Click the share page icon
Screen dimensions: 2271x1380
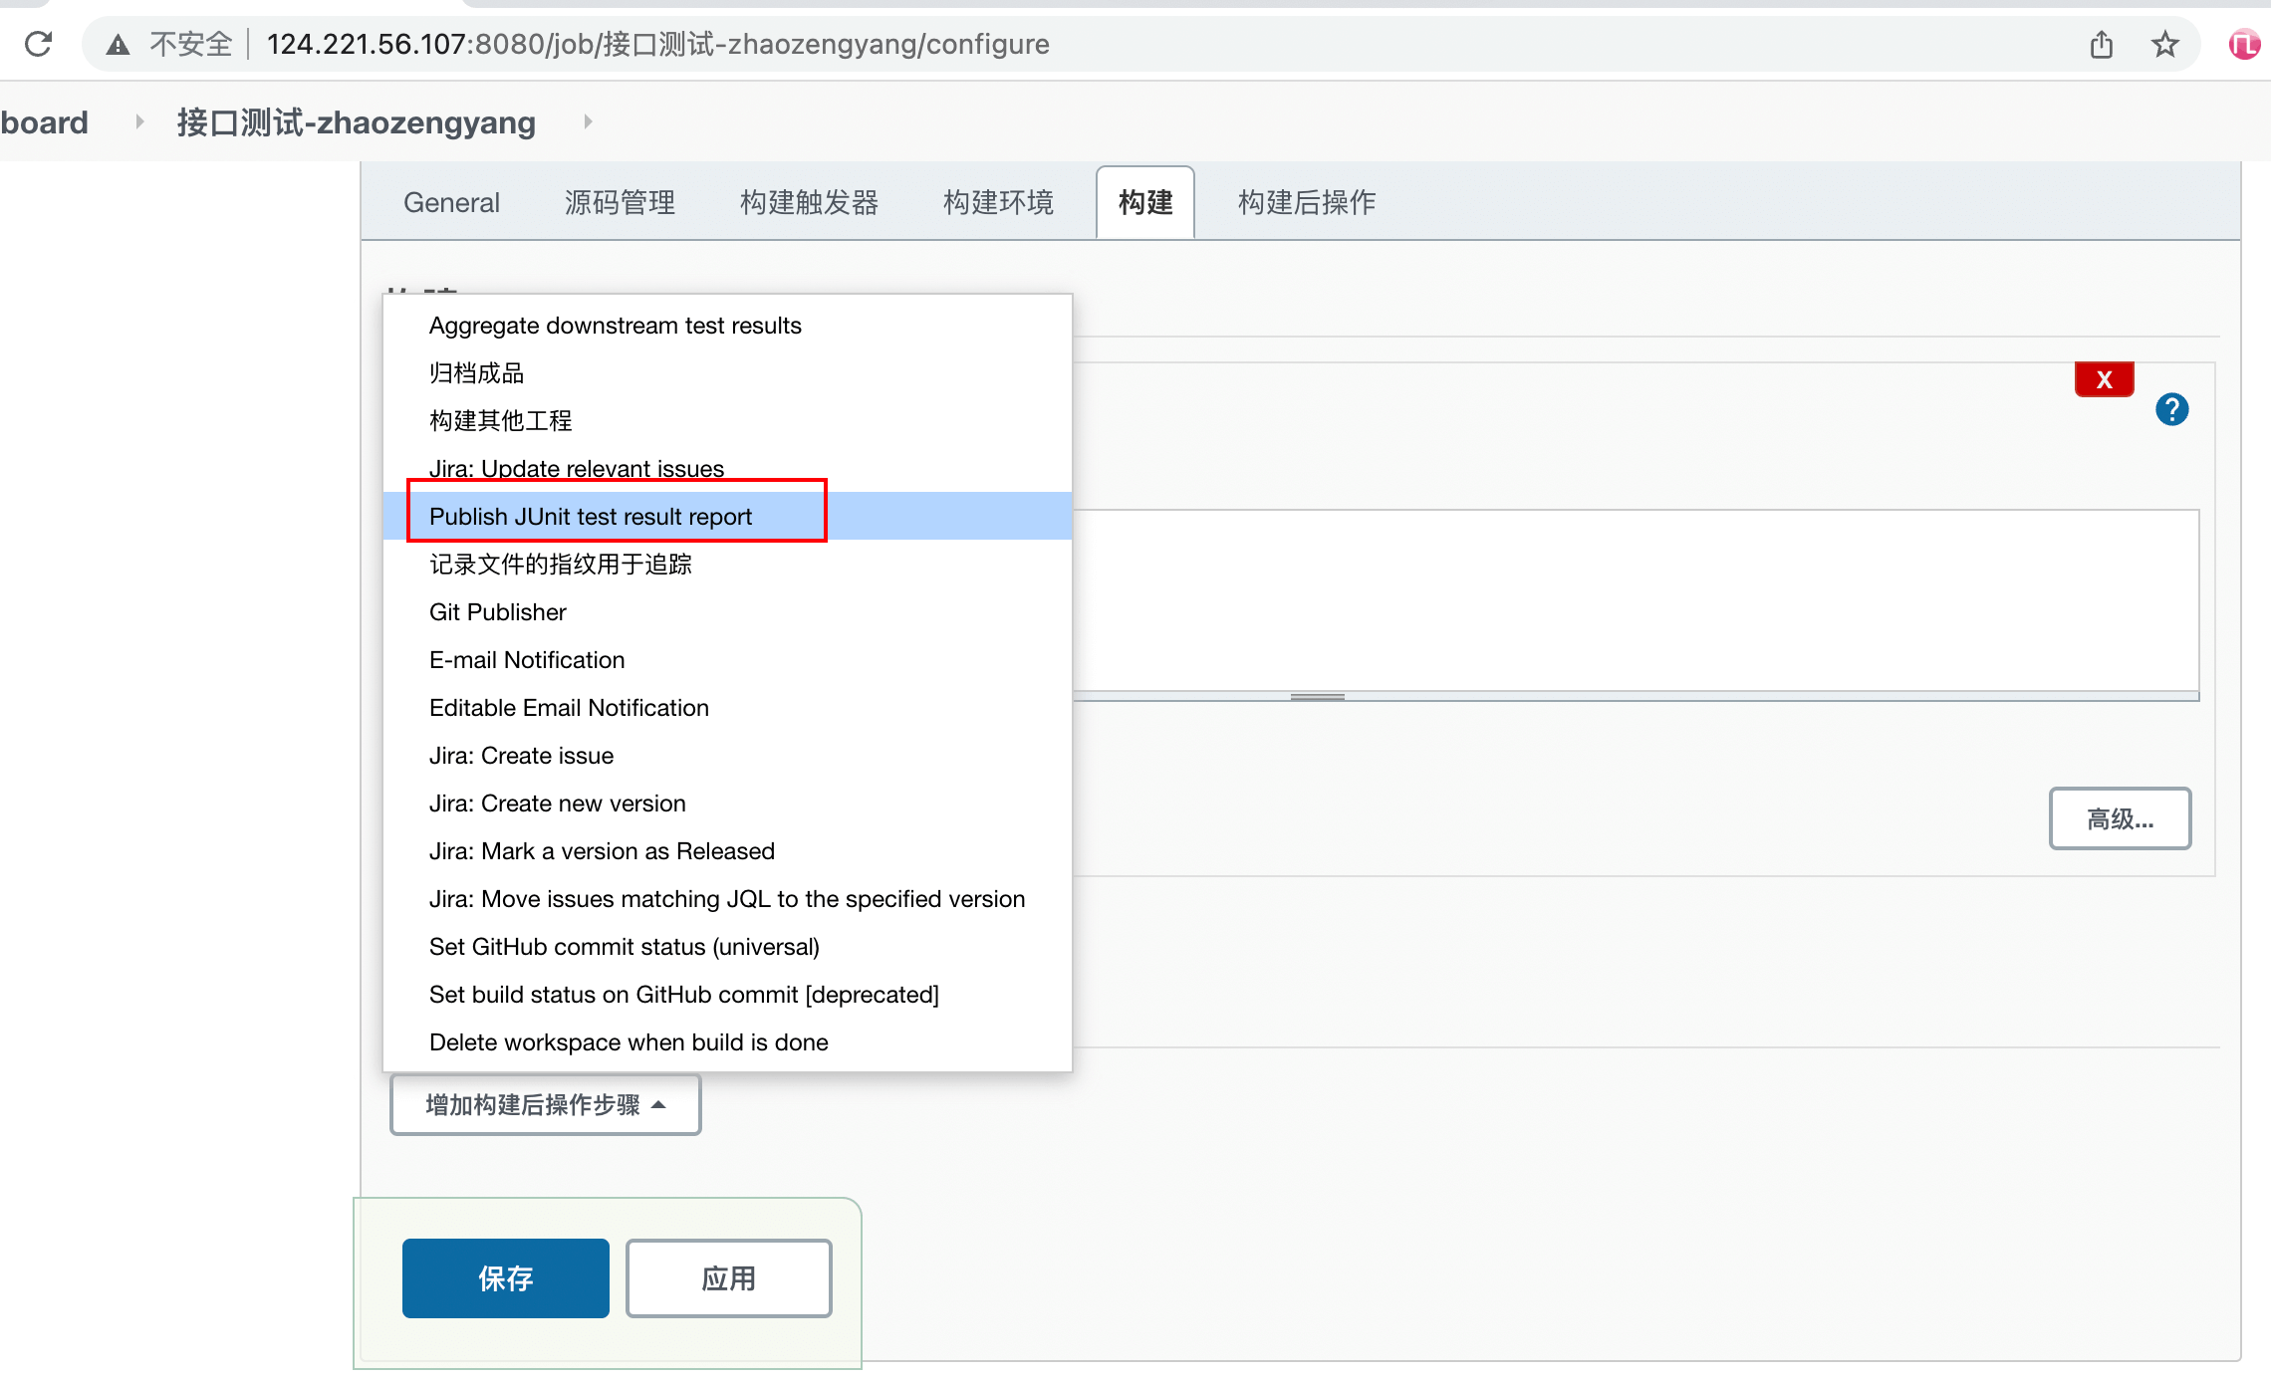coord(2101,44)
